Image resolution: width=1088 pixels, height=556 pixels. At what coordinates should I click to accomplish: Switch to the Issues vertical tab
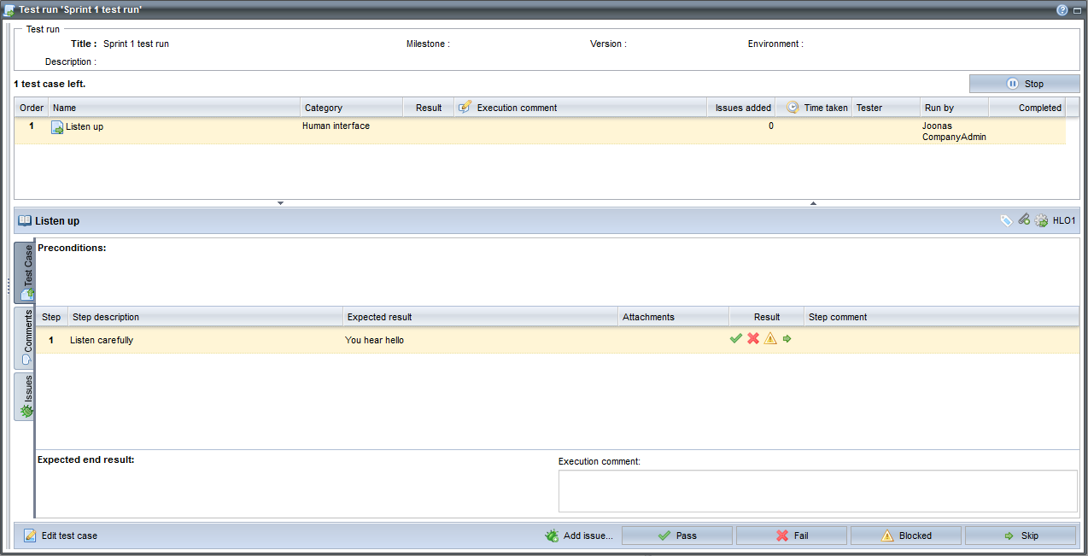pos(25,397)
